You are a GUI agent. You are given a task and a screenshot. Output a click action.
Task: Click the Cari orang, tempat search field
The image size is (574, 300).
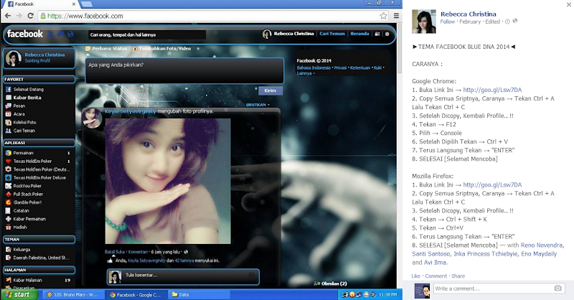146,34
